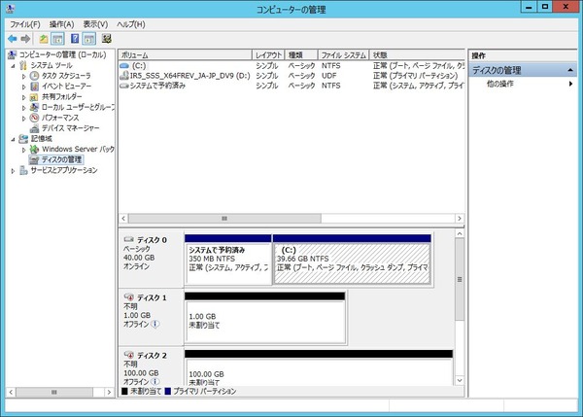Select Disk 1 1.00 GB unallocated space

[x=265, y=318]
